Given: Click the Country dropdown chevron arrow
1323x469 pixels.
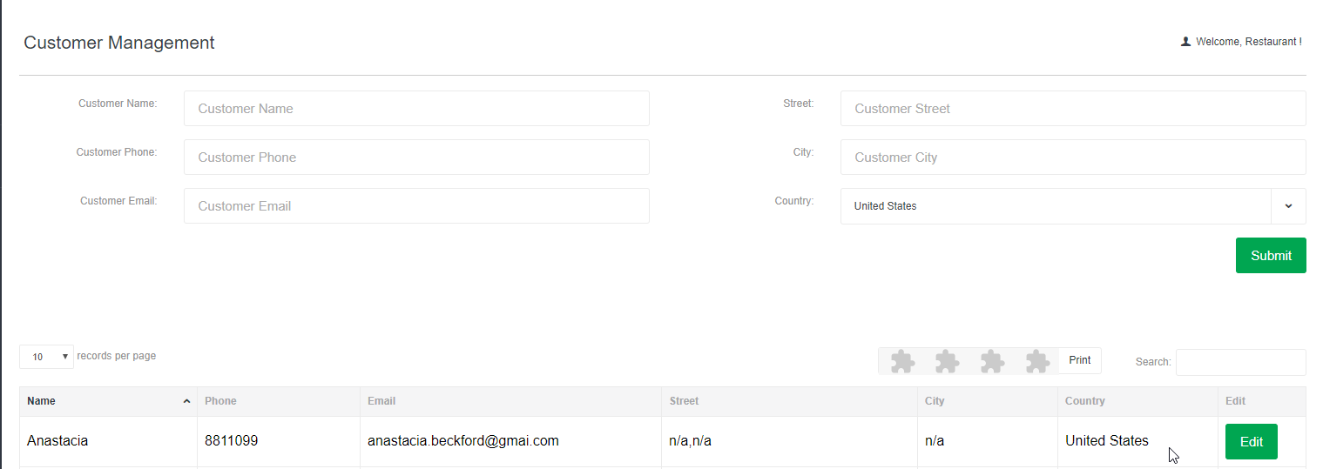Looking at the screenshot, I should pos(1288,206).
